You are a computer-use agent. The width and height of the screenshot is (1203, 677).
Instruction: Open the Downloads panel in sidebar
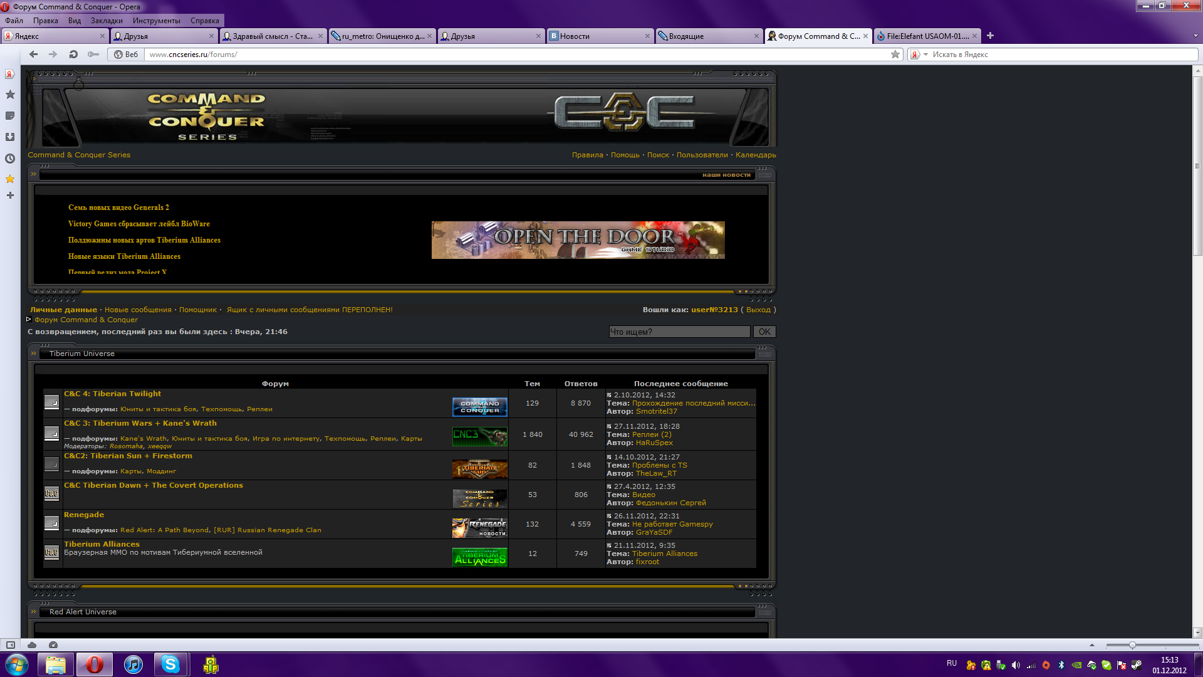tap(10, 137)
